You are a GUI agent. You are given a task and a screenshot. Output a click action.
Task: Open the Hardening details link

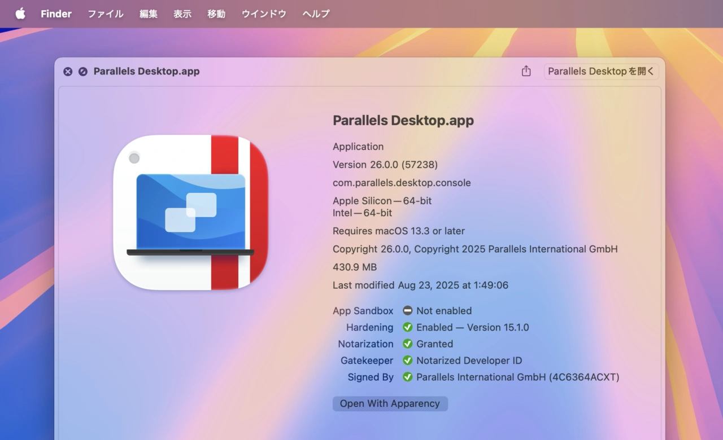tap(370, 327)
